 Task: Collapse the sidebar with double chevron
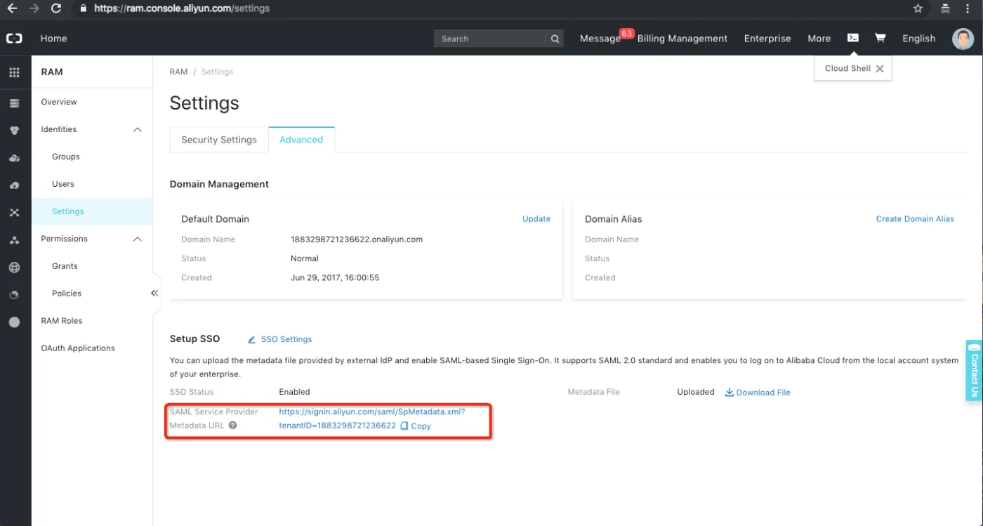pyautogui.click(x=154, y=294)
